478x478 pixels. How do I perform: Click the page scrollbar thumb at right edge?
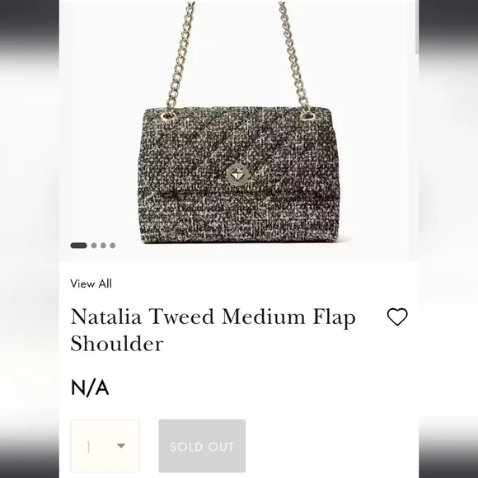[x=417, y=27]
